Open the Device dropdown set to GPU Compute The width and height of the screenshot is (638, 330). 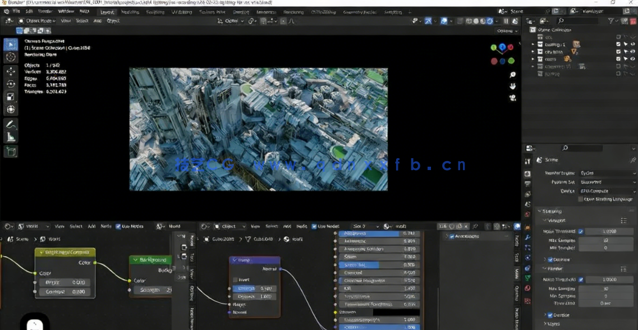[x=607, y=191]
